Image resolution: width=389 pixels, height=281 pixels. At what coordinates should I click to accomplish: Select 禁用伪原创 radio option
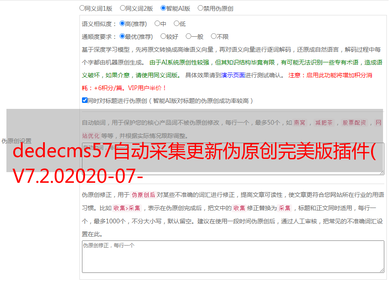click(x=200, y=8)
